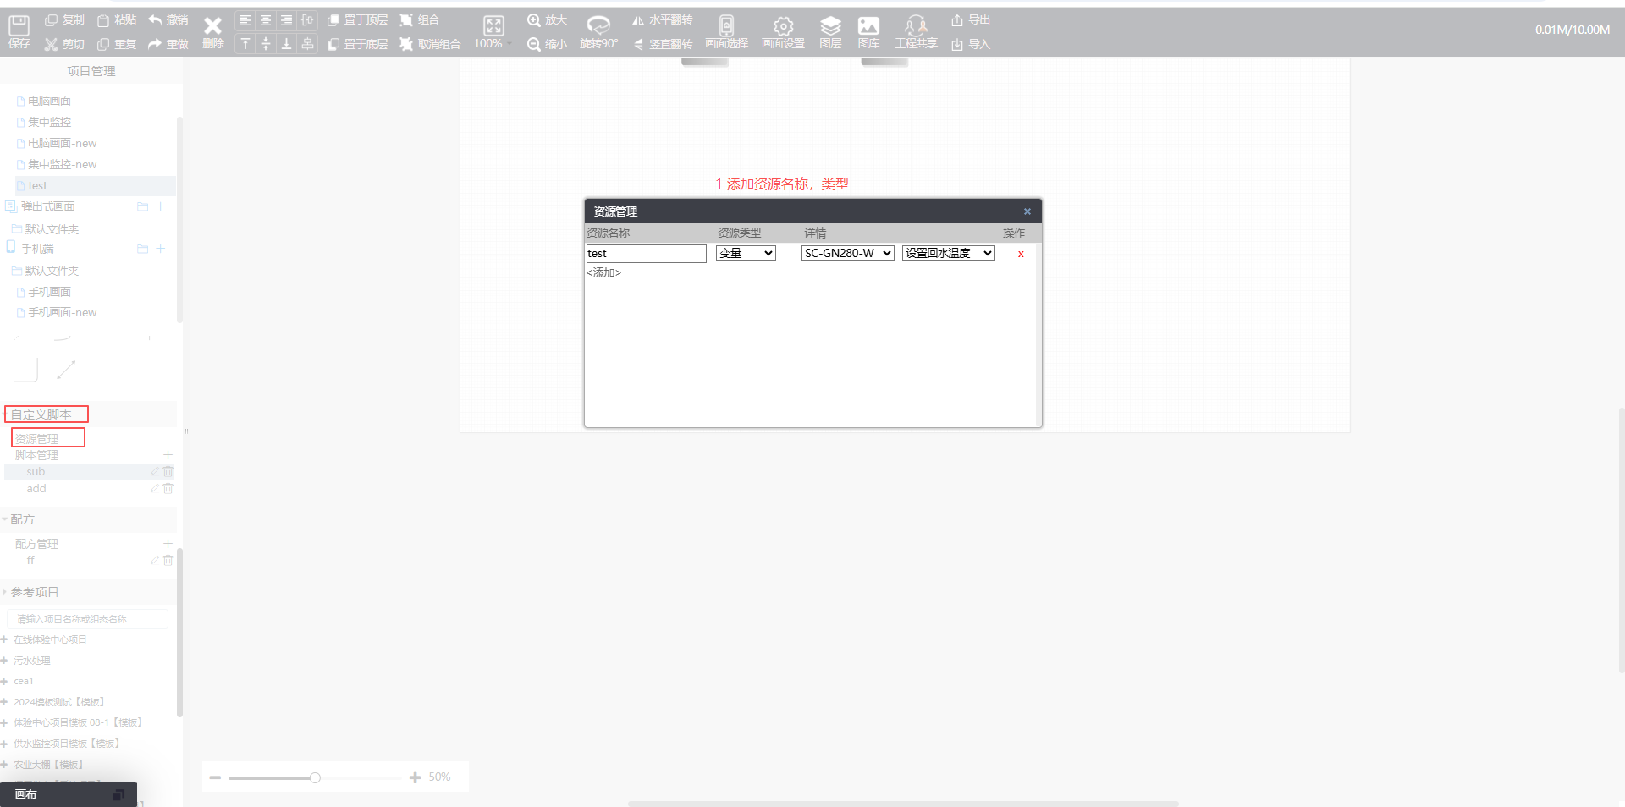The image size is (1625, 807).
Task: Expand the 参考项目 section
Action: (5, 592)
